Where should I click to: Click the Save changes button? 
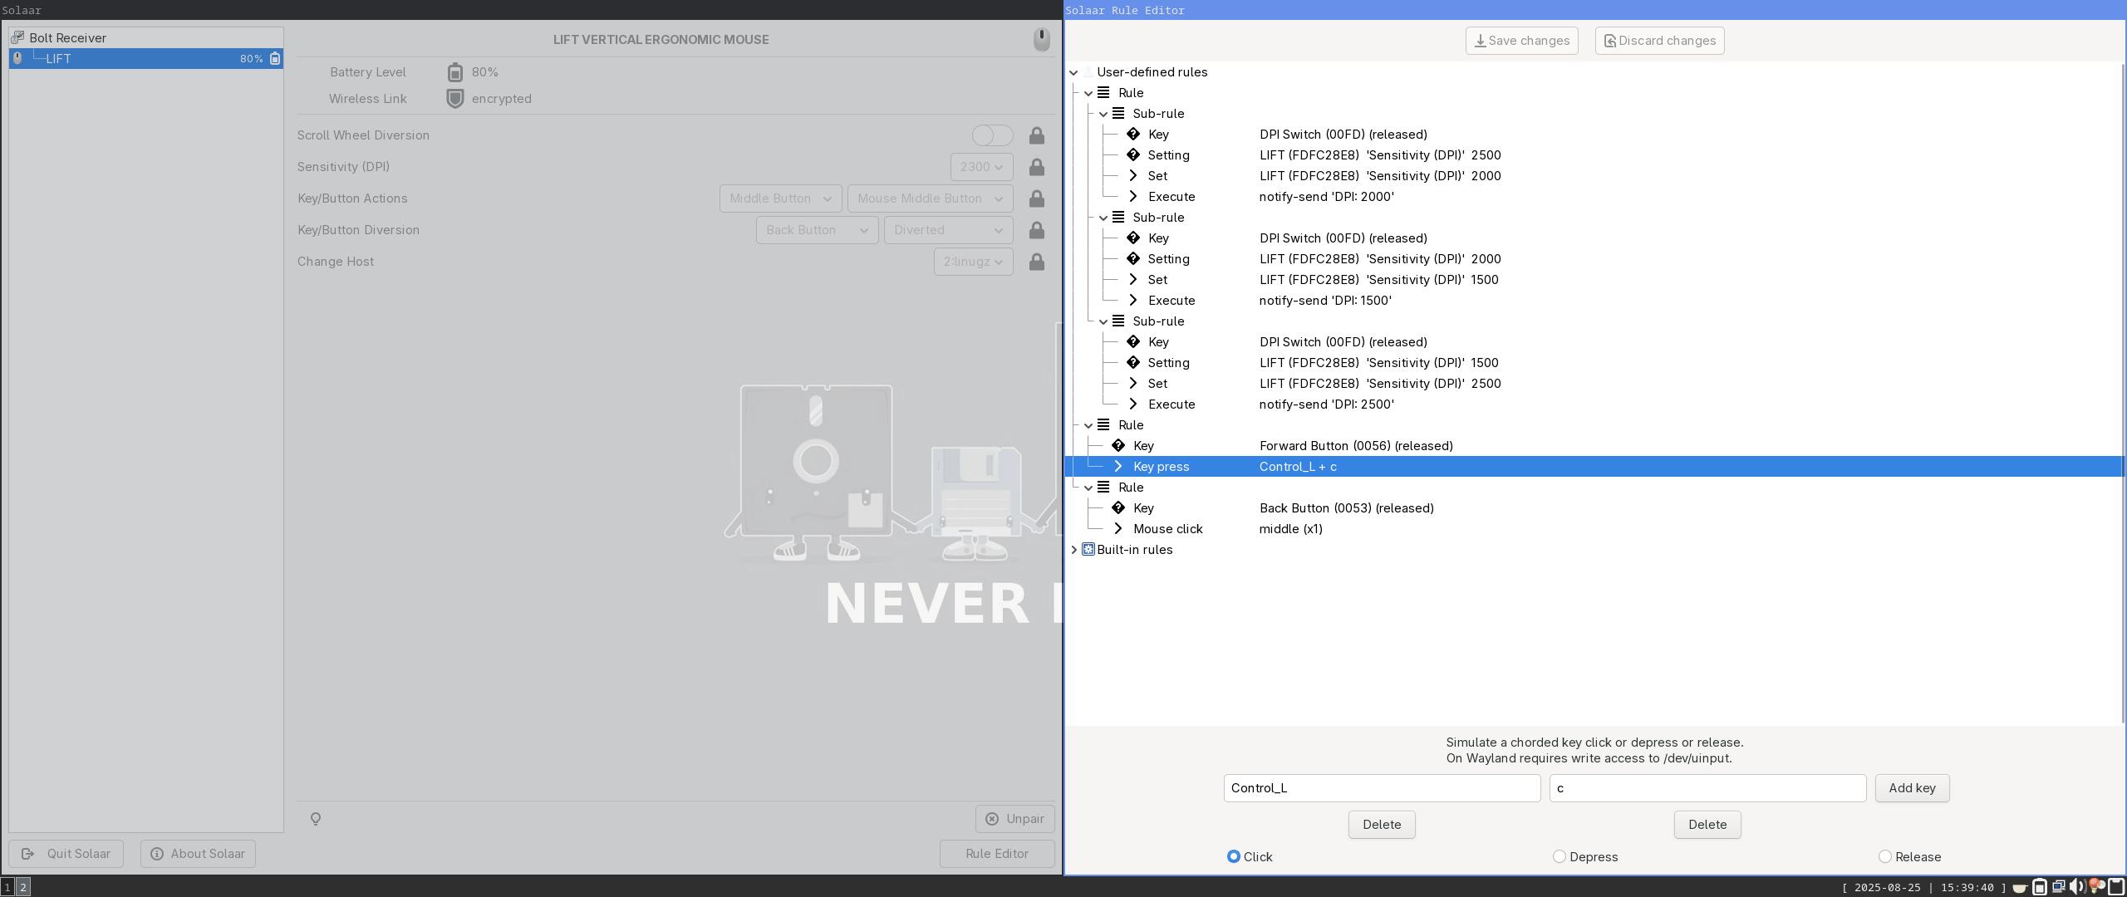pos(1521,41)
